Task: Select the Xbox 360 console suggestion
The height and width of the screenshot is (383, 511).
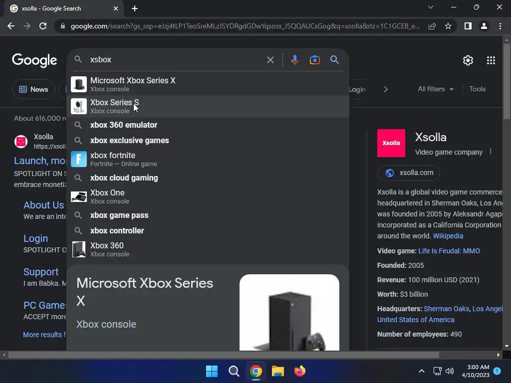Action: point(208,249)
